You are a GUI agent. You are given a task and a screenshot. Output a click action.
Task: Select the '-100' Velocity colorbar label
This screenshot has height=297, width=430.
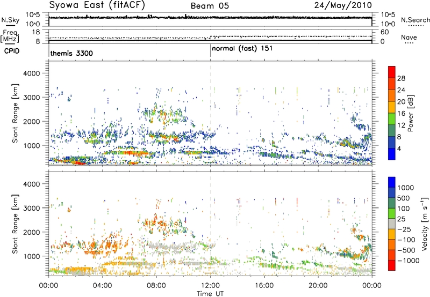pyautogui.click(x=406, y=240)
